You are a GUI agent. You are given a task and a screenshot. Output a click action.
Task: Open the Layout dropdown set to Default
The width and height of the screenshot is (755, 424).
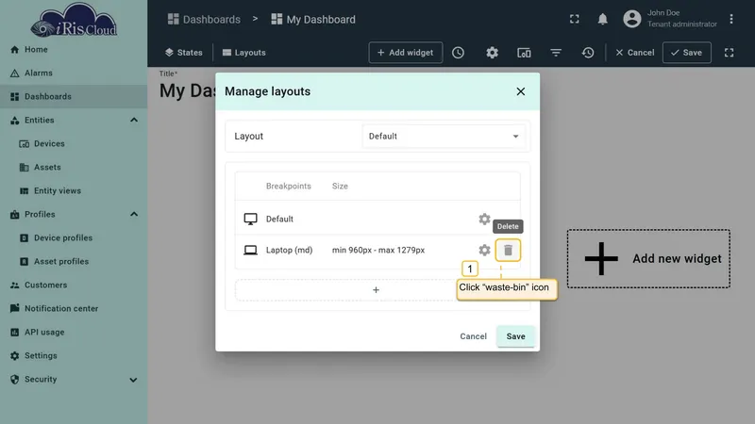tap(444, 136)
